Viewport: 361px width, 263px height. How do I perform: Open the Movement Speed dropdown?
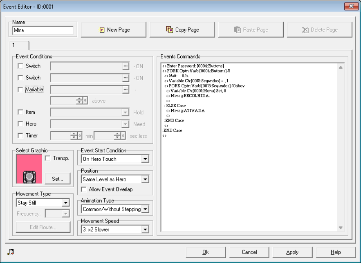pyautogui.click(x=145, y=229)
